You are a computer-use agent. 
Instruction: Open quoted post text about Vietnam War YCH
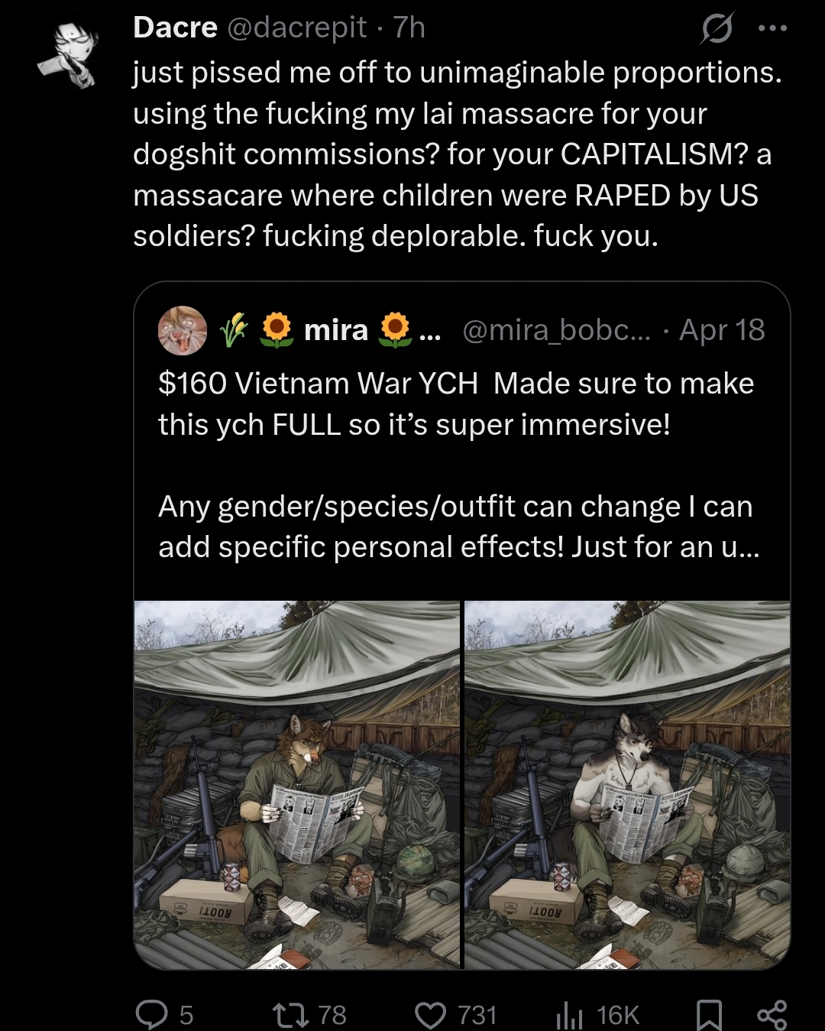pyautogui.click(x=458, y=465)
